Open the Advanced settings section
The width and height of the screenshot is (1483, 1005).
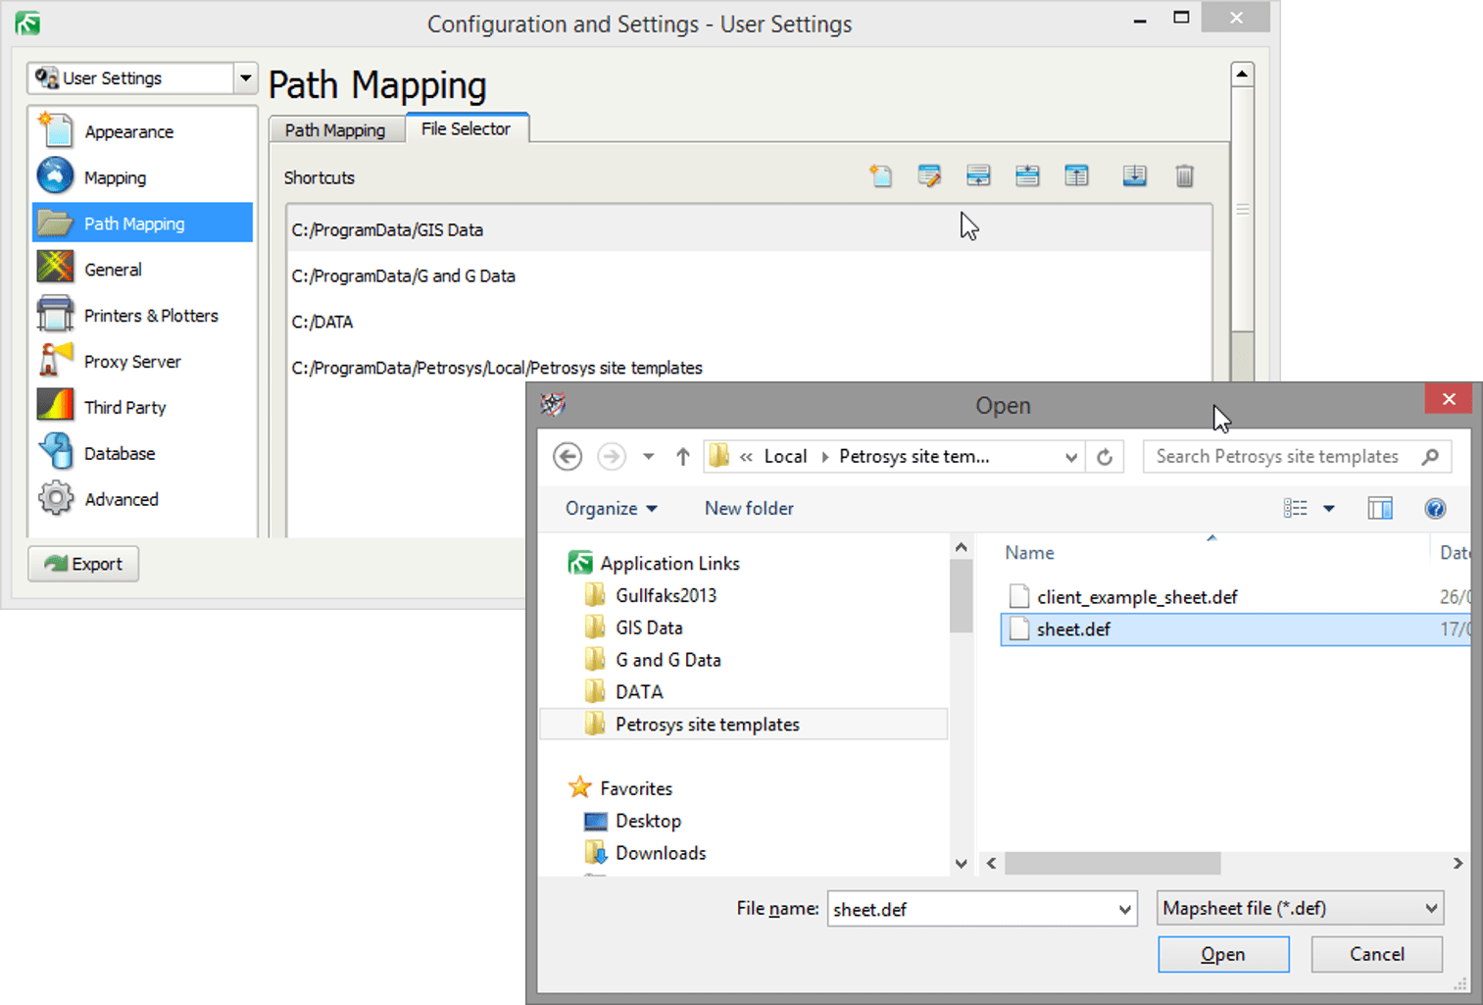pyautogui.click(x=143, y=500)
